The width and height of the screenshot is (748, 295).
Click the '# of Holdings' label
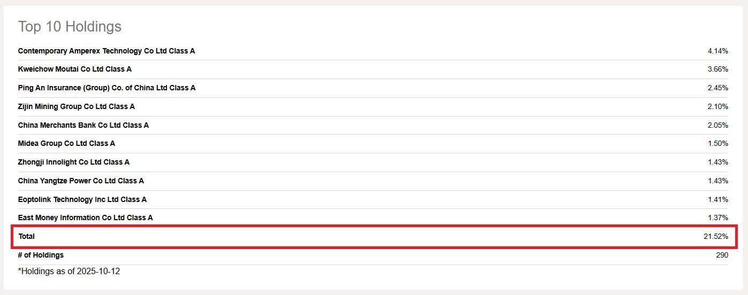click(x=41, y=255)
